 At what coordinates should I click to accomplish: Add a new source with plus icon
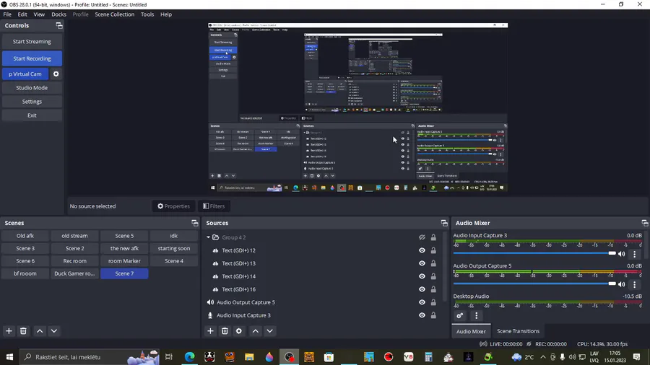[210, 331]
